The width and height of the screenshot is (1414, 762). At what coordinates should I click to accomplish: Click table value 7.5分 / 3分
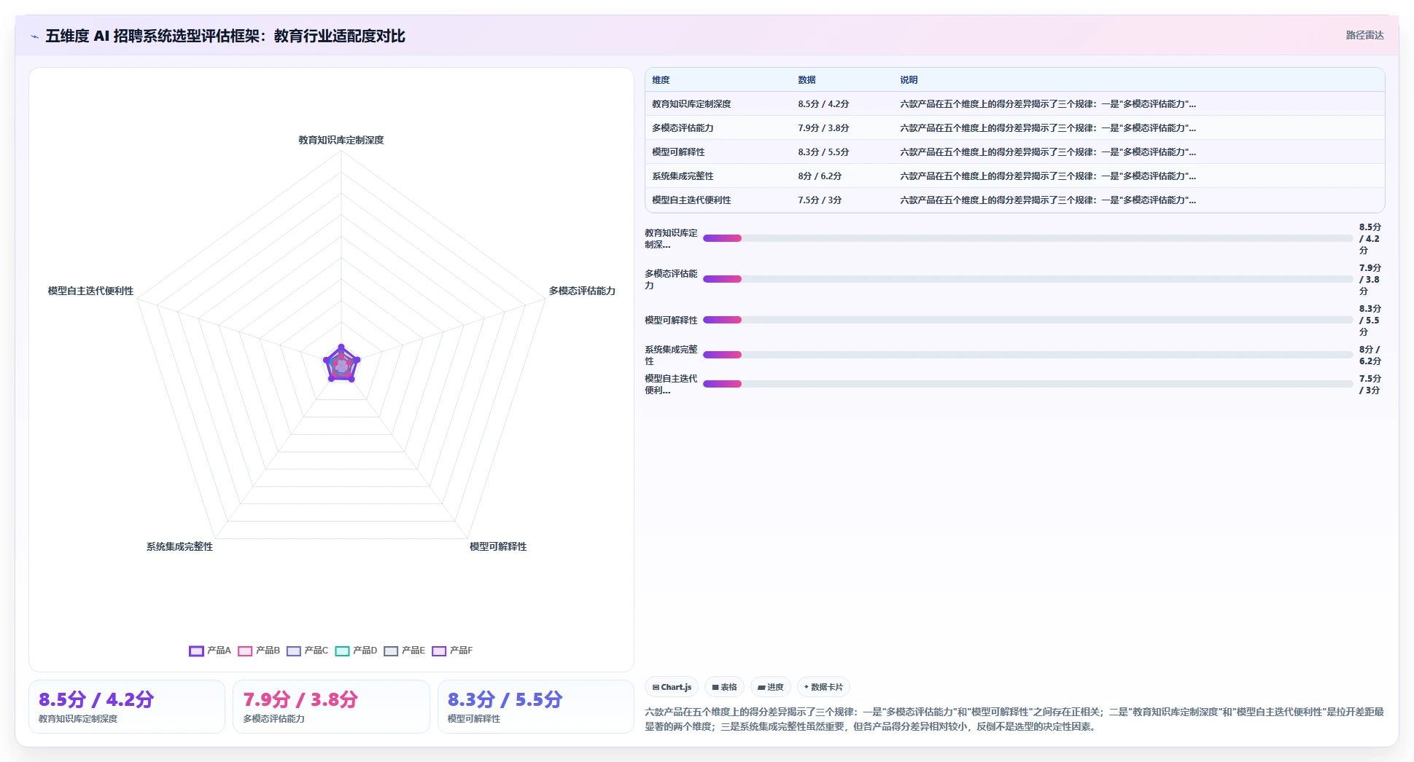(x=820, y=200)
